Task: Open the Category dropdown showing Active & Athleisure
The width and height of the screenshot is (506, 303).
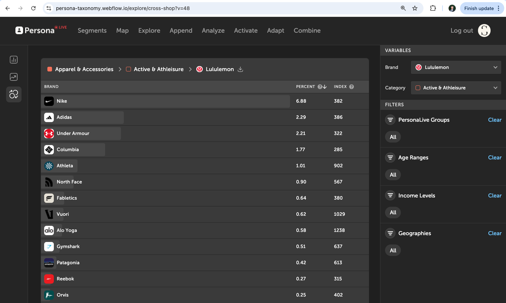Action: coord(456,88)
